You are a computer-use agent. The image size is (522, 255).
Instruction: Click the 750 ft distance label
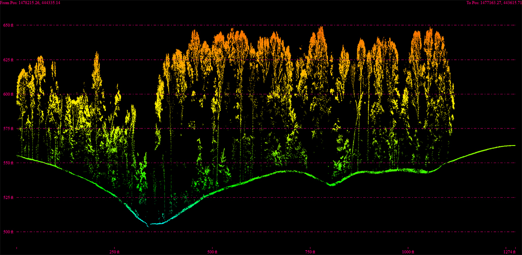point(310,252)
